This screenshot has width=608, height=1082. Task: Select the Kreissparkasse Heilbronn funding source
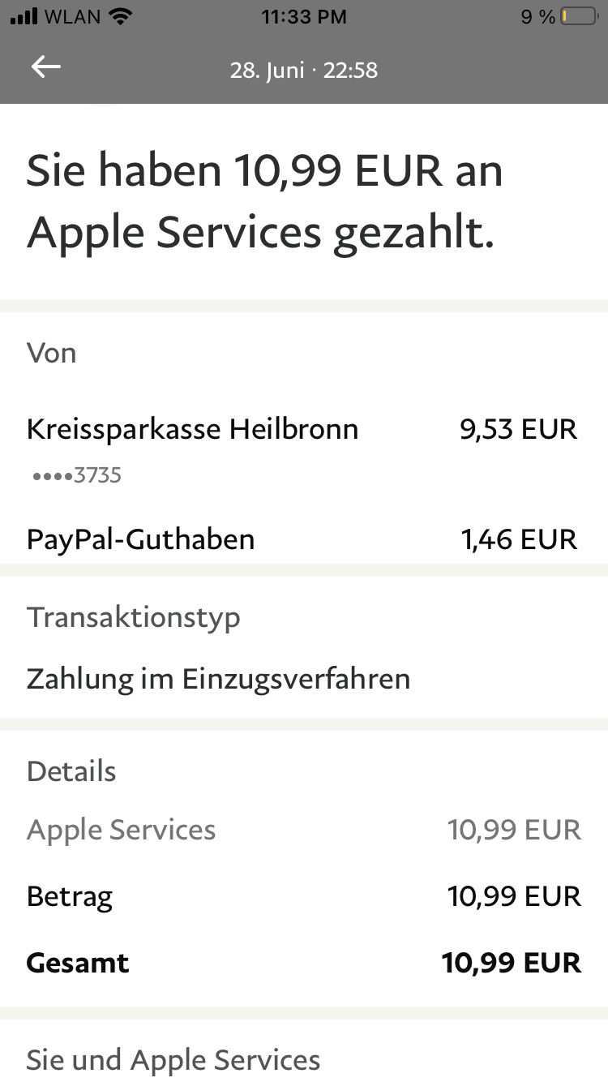(192, 428)
